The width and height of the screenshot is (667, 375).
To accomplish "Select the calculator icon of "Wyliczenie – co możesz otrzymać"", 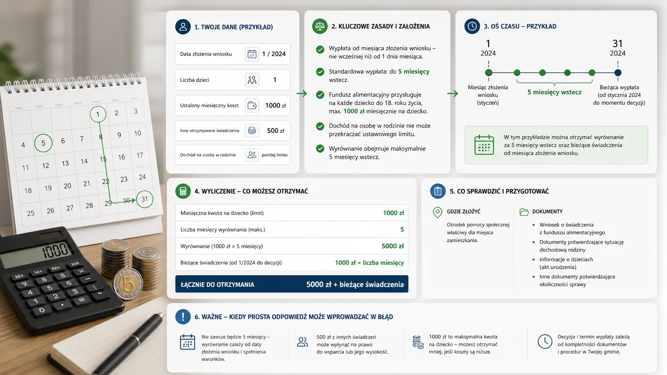I will click(x=183, y=191).
